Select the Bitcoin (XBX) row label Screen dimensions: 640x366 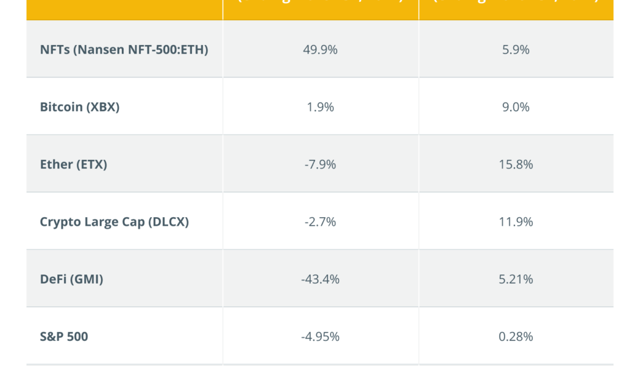[x=80, y=107]
